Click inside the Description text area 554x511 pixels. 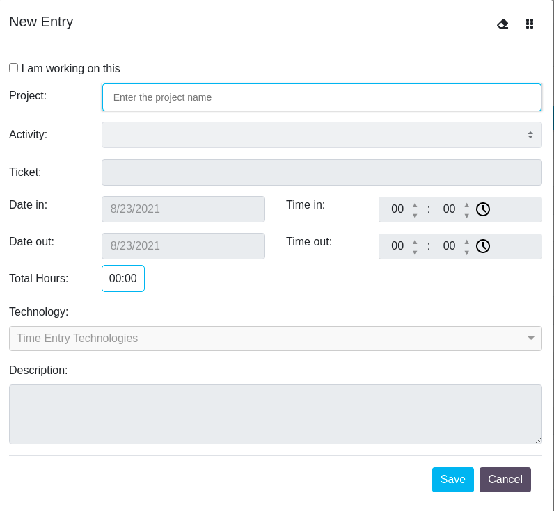(275, 414)
